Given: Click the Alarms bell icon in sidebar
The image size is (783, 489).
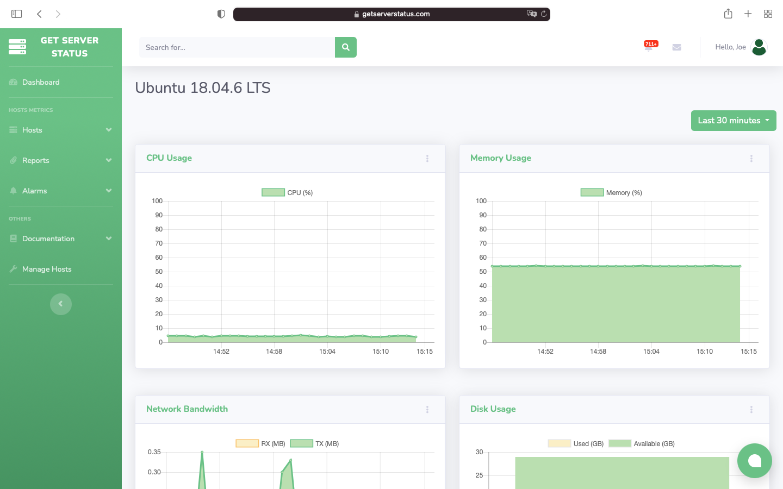Looking at the screenshot, I should (x=14, y=191).
